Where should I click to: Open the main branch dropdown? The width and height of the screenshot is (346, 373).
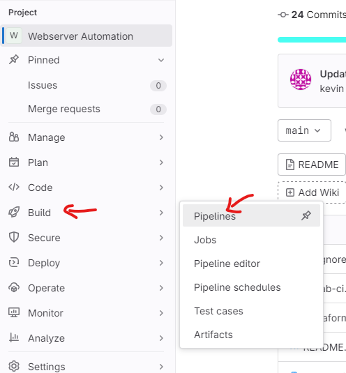pyautogui.click(x=304, y=130)
